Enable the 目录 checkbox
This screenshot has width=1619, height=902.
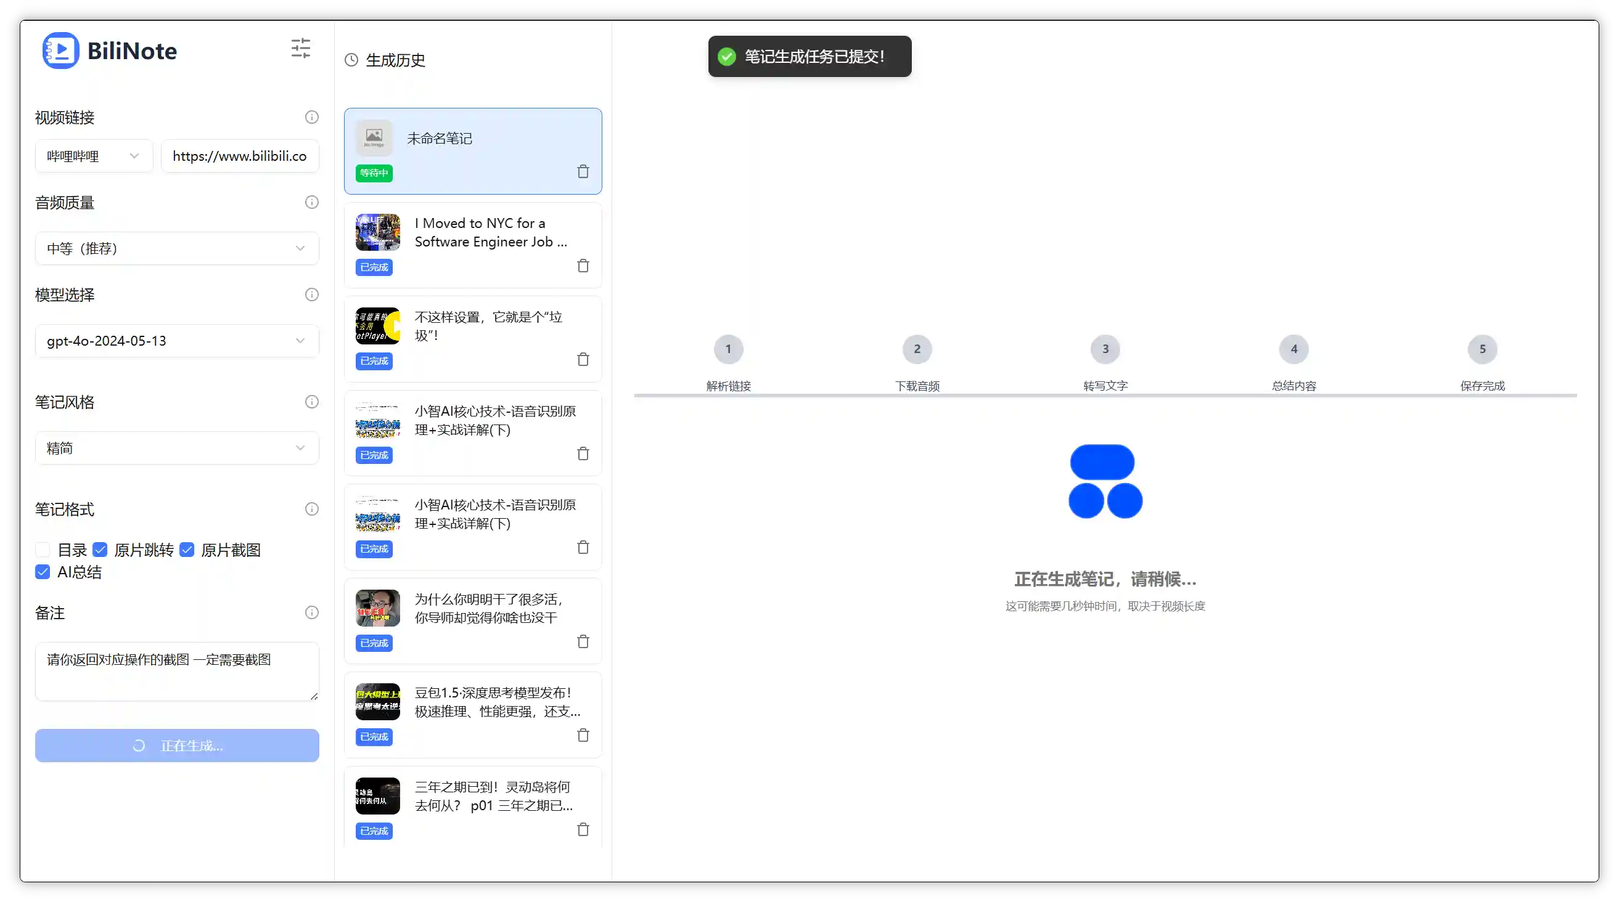coord(42,550)
